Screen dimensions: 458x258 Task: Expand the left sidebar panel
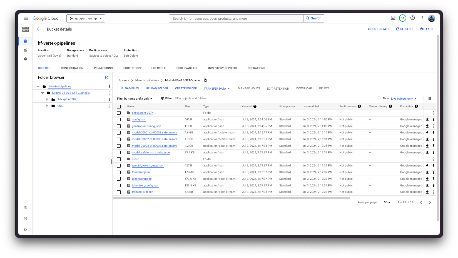(25, 229)
